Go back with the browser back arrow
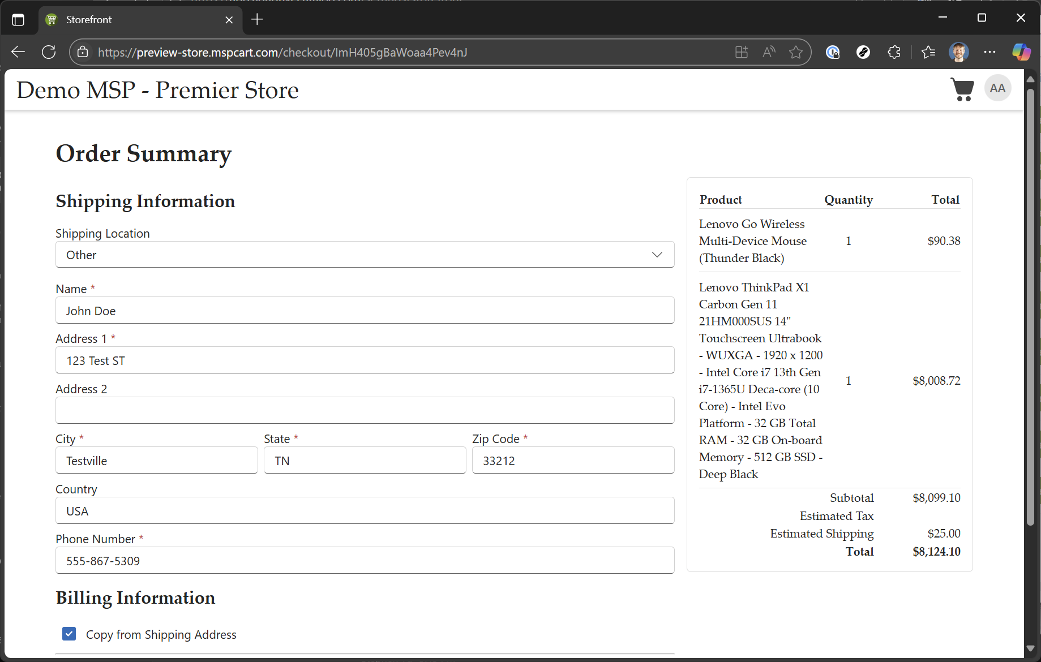 18,52
